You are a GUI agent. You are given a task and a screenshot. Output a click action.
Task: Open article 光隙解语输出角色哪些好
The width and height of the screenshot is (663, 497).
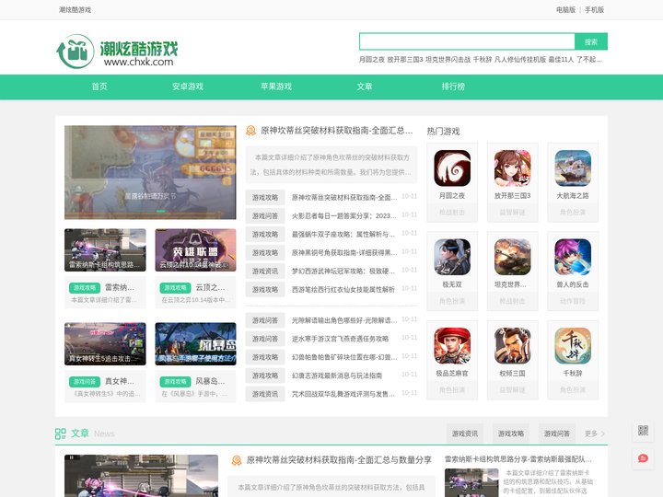point(343,320)
